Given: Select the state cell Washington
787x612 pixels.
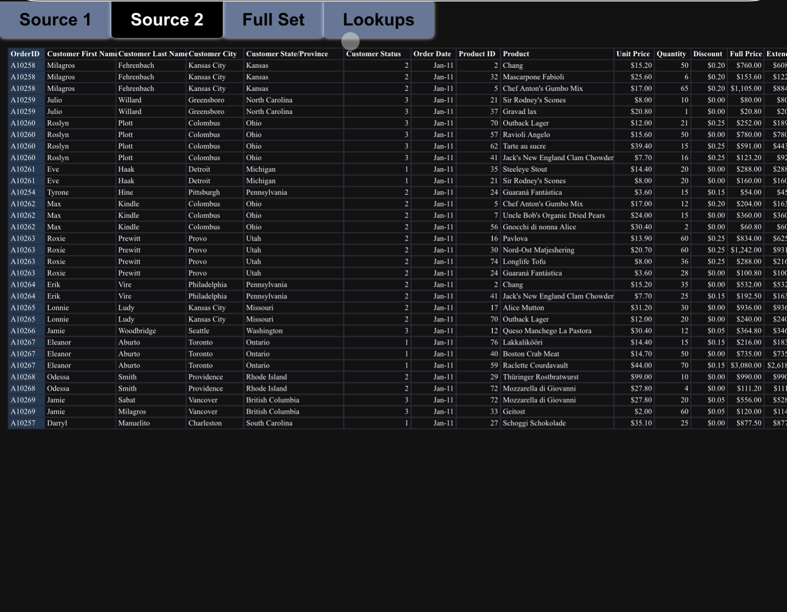Looking at the screenshot, I should click(294, 331).
